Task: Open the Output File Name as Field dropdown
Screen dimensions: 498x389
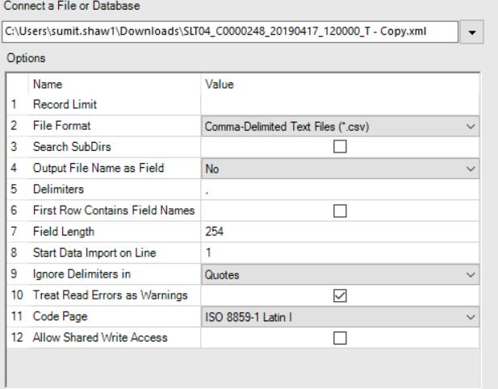Action: click(471, 169)
